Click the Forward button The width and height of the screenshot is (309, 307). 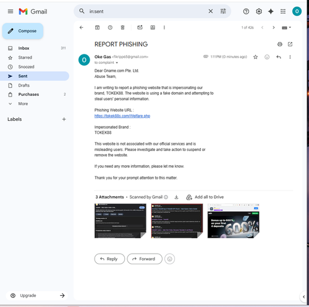tap(145, 259)
